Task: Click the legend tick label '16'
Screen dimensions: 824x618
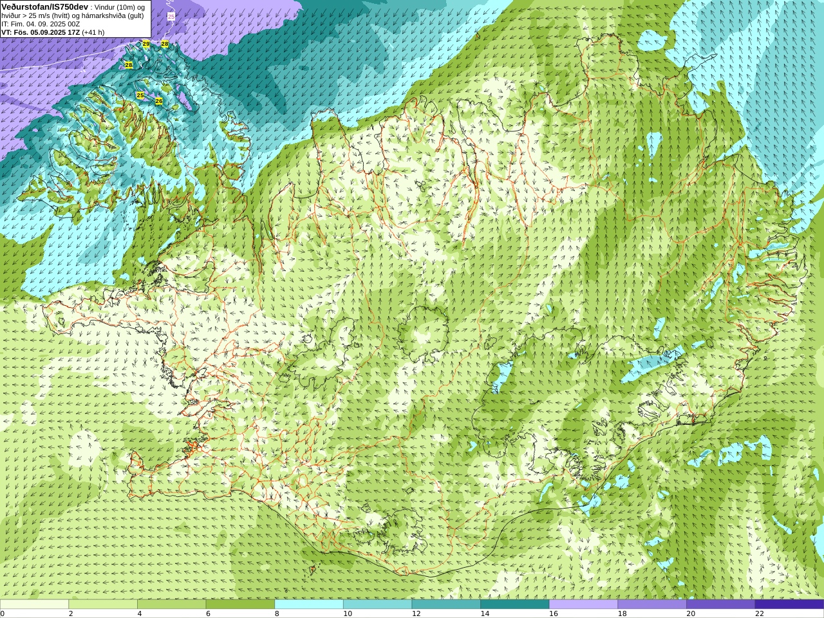Action: coord(554,613)
